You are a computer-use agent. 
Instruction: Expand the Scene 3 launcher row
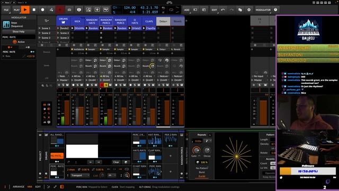click(x=40, y=38)
